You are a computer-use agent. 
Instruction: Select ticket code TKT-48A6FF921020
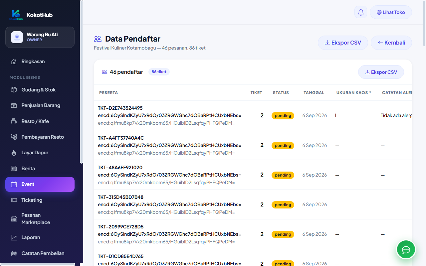pos(120,168)
